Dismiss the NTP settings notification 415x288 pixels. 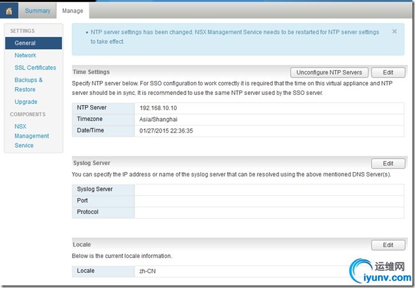pos(395,31)
